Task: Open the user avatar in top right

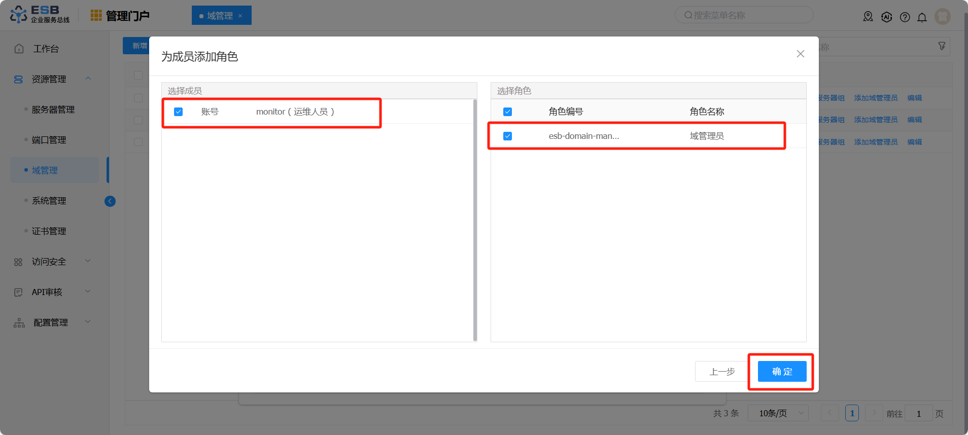Action: (942, 17)
